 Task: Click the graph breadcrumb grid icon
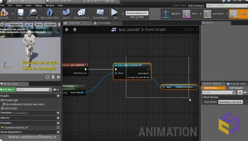[114, 30]
